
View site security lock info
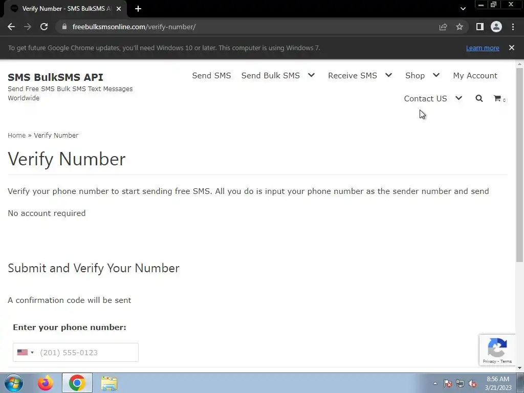[64, 27]
